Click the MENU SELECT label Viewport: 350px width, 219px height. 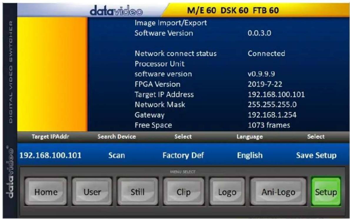click(183, 172)
